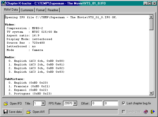Click the 'Video:' heading text
The width and height of the screenshot is (158, 117).
[10, 25]
